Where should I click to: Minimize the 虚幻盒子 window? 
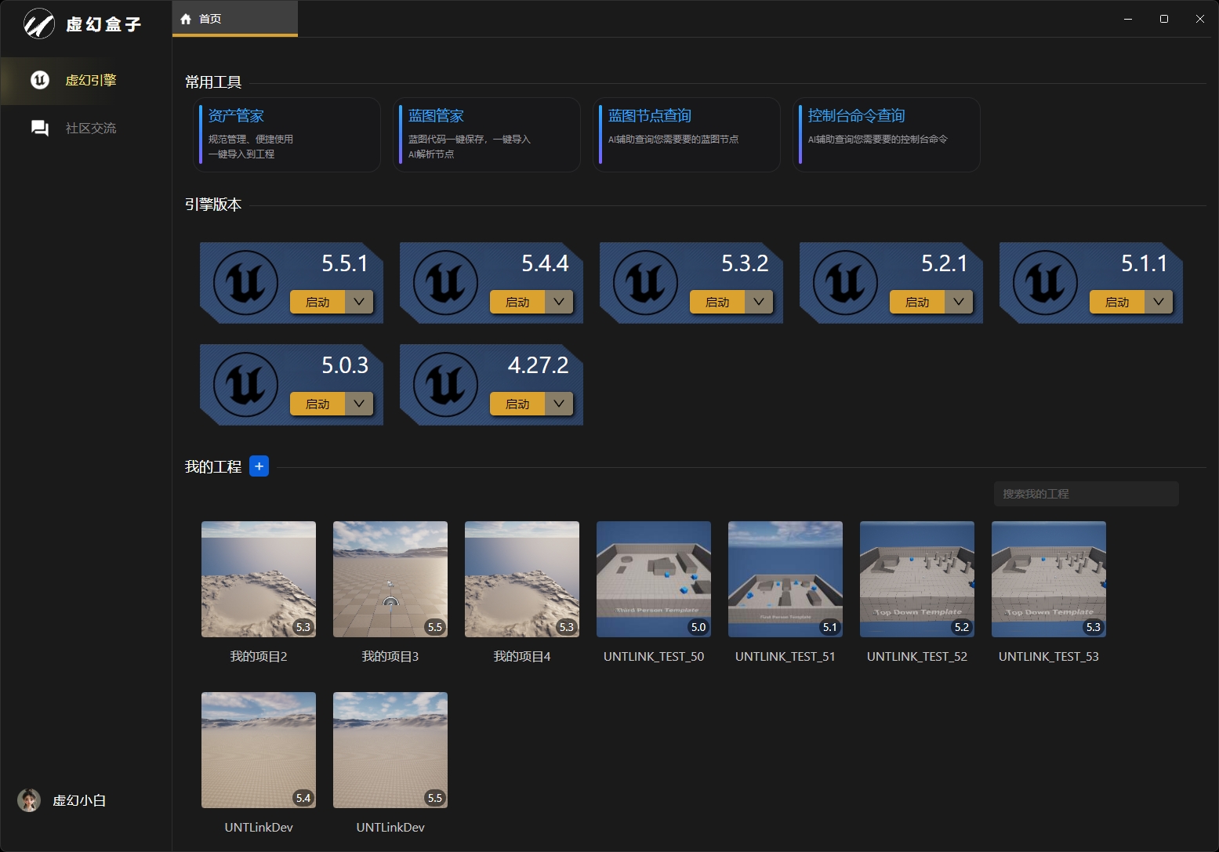point(1128,19)
